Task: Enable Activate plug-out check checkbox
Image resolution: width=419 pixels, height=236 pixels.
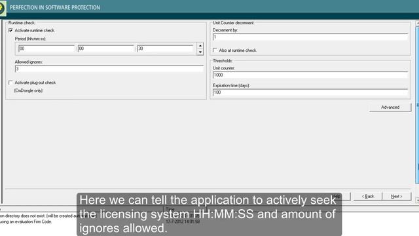Action: 10,83
